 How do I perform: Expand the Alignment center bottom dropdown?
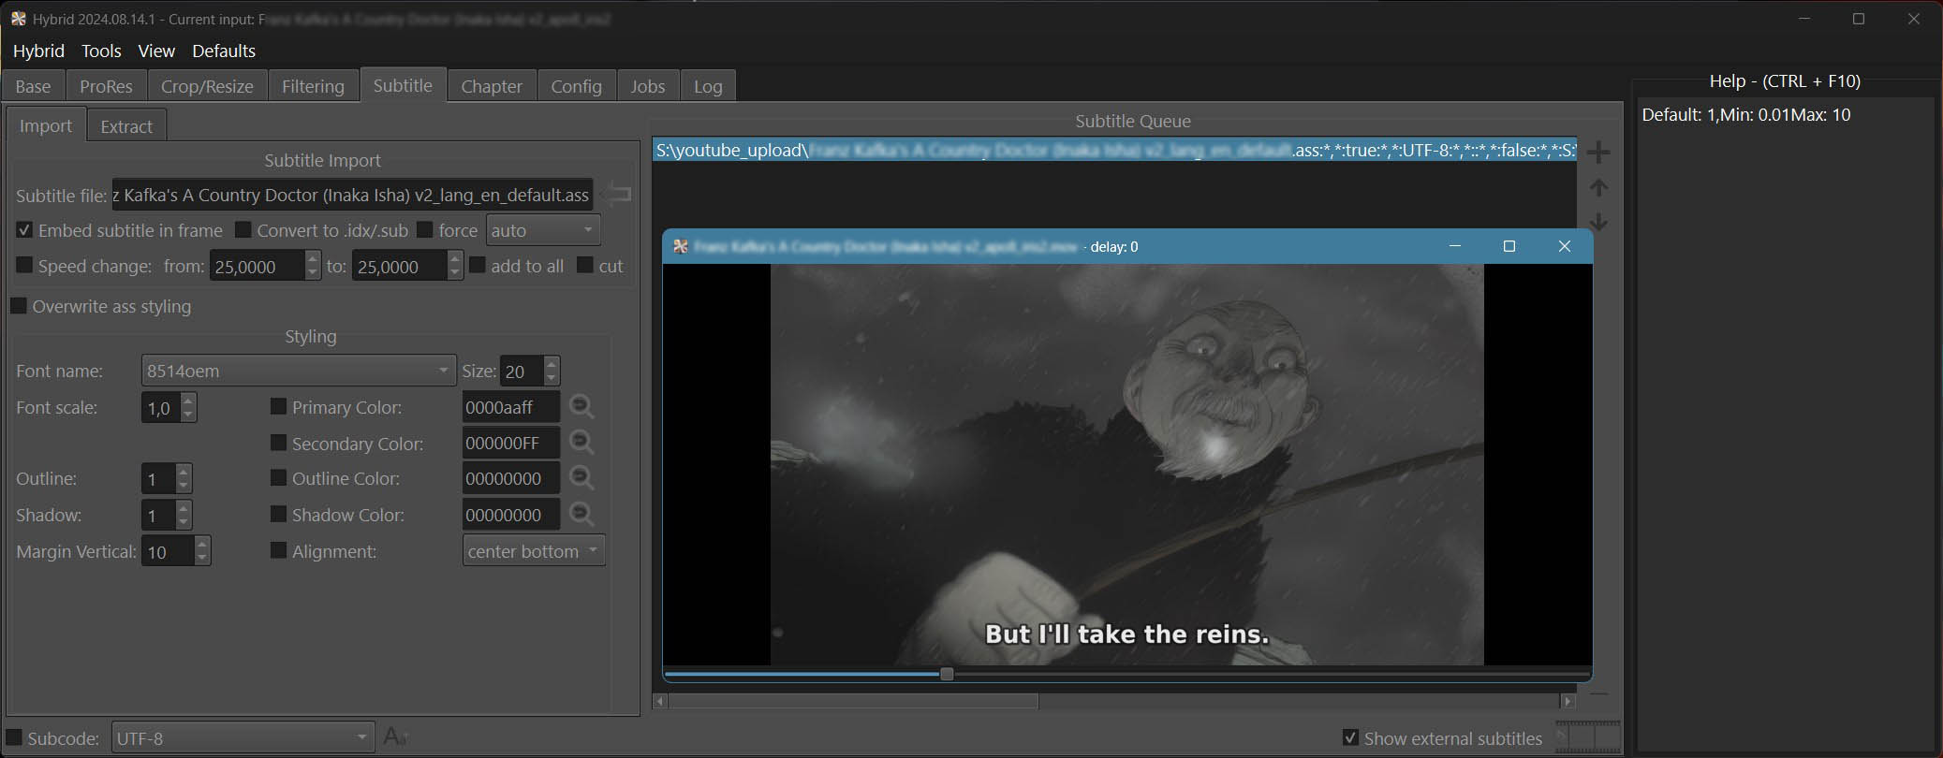pyautogui.click(x=533, y=551)
